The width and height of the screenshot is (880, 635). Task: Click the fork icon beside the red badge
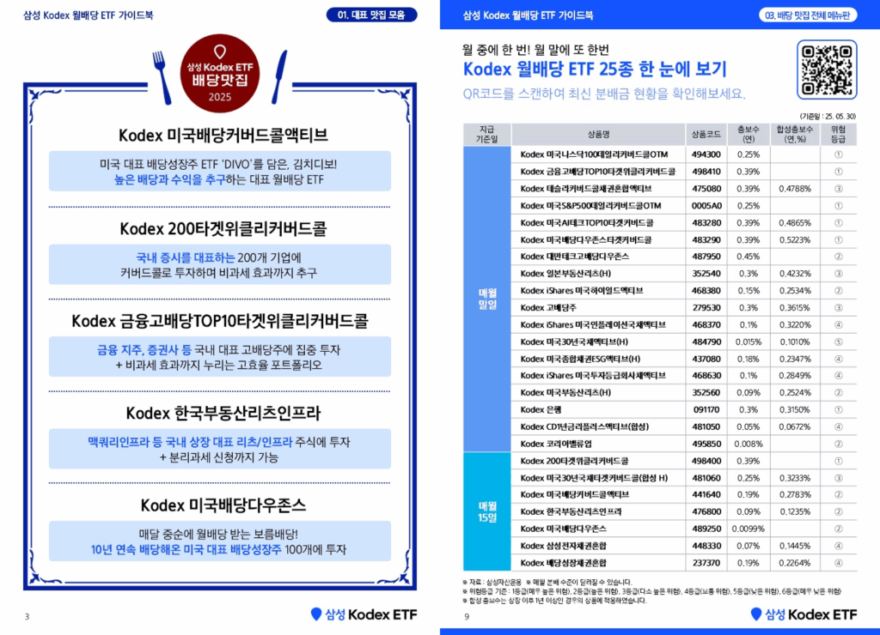tap(162, 76)
